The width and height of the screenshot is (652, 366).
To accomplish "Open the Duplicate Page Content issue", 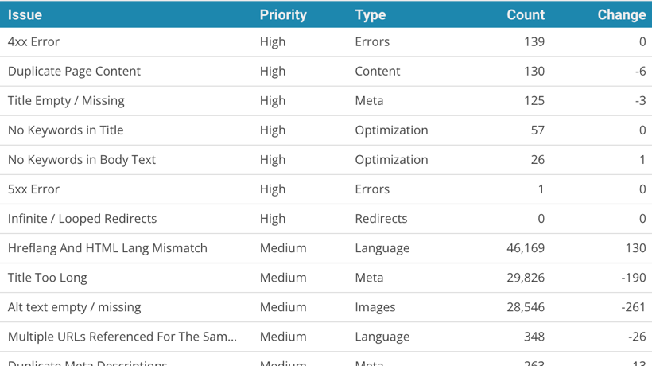I will (74, 71).
